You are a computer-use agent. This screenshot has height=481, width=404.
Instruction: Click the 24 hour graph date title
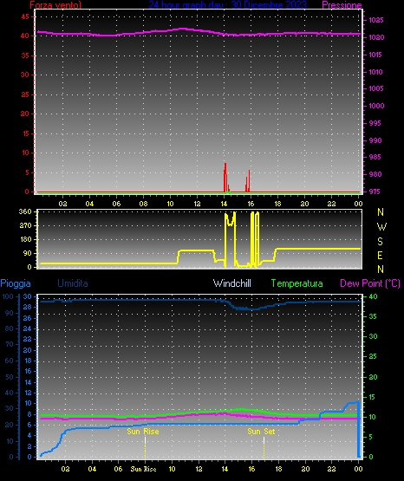[x=228, y=5]
